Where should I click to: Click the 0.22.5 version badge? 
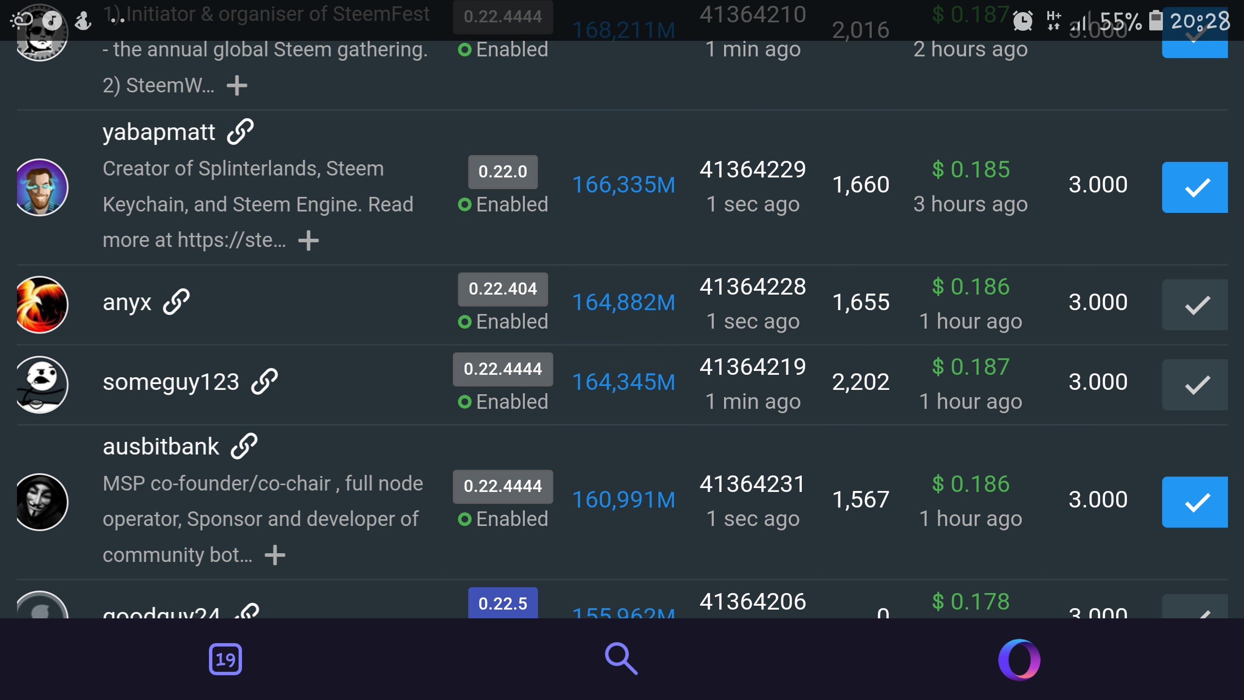(502, 603)
